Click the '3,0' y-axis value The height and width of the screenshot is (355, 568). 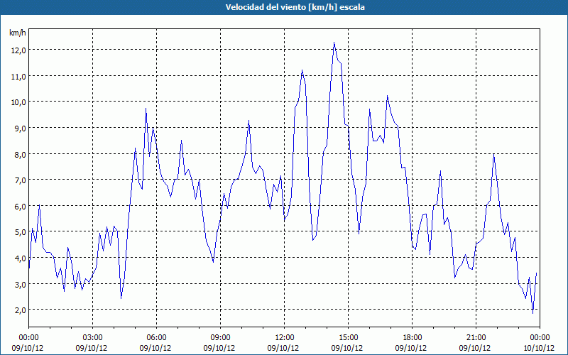pyautogui.click(x=20, y=284)
